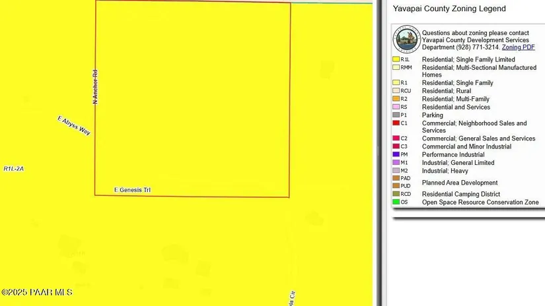This screenshot has height=306, width=545.
Task: Click the RMM pale yellow legend swatch
Action: tap(396, 67)
